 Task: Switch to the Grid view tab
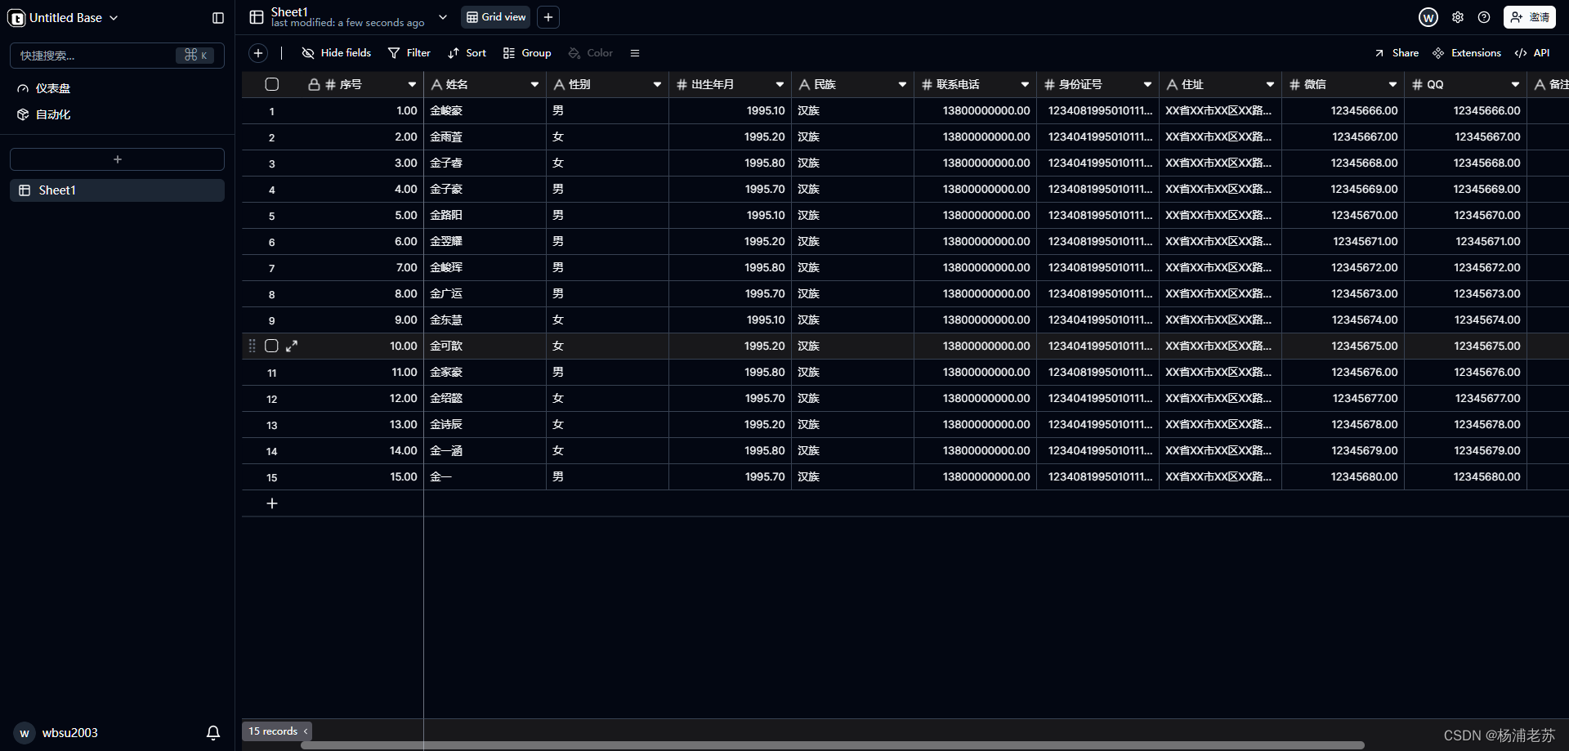[496, 17]
